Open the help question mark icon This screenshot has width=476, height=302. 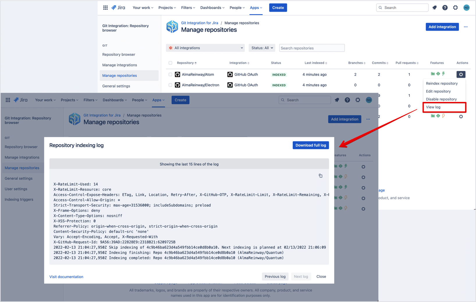(445, 8)
